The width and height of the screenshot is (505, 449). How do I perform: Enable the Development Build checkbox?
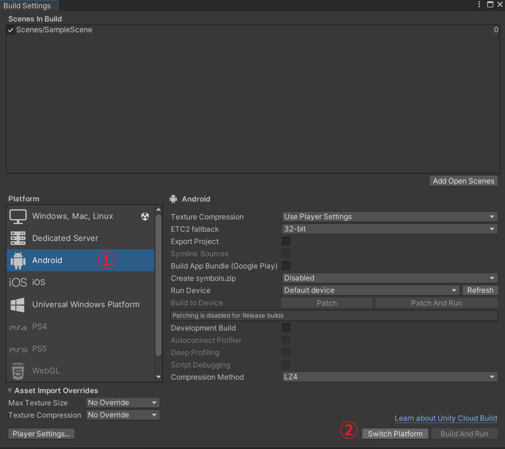pos(286,328)
